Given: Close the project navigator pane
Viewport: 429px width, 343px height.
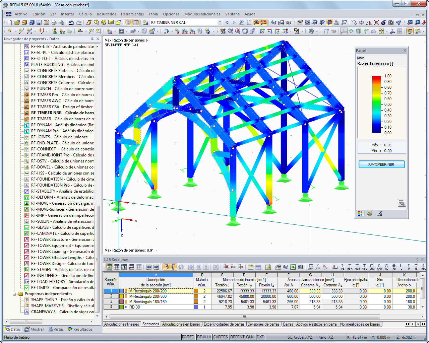Looking at the screenshot, I should point(98,39).
